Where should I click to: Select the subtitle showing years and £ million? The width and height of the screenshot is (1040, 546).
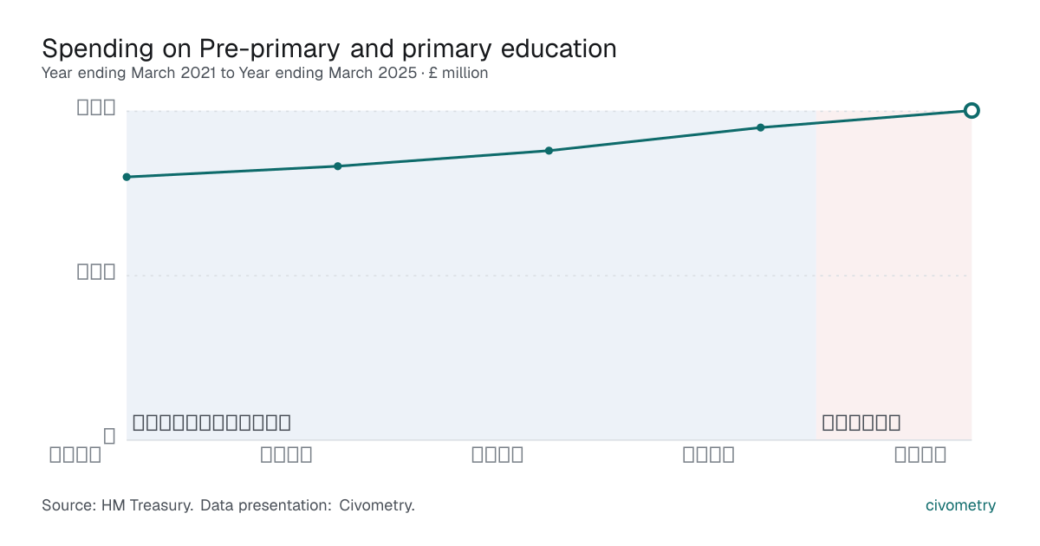coord(264,73)
